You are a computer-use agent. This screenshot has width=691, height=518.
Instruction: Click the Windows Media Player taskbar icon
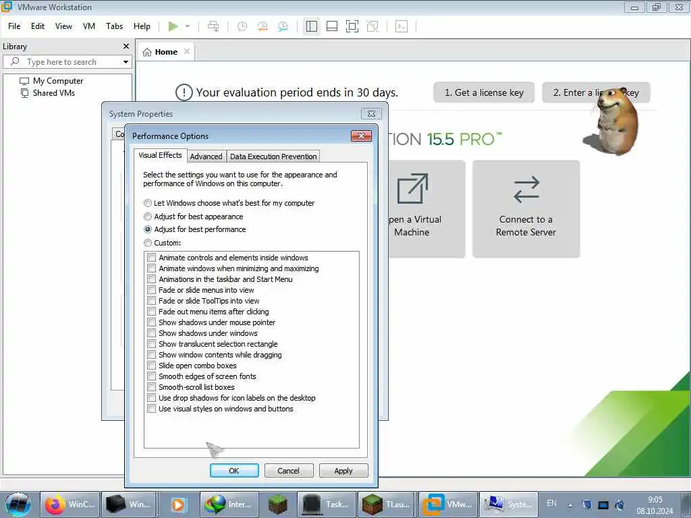(x=178, y=505)
